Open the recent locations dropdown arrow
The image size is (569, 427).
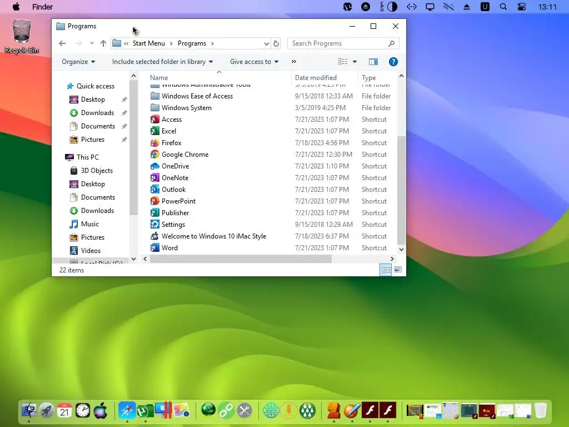point(92,43)
